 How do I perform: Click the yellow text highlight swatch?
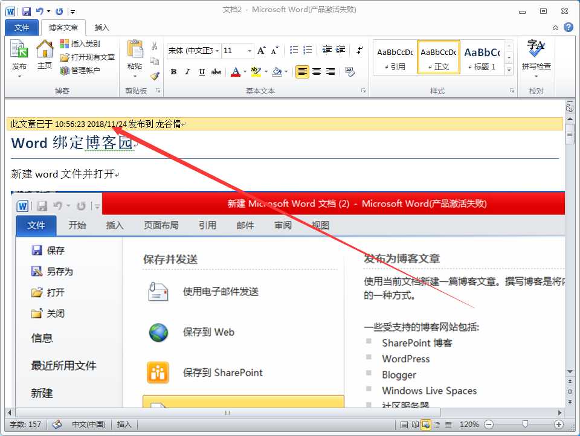pos(256,72)
